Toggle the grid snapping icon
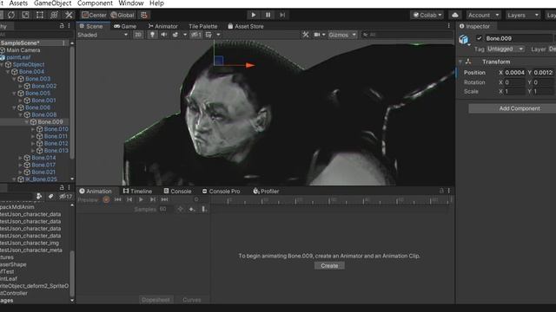The height and width of the screenshot is (312, 556). tap(144, 15)
